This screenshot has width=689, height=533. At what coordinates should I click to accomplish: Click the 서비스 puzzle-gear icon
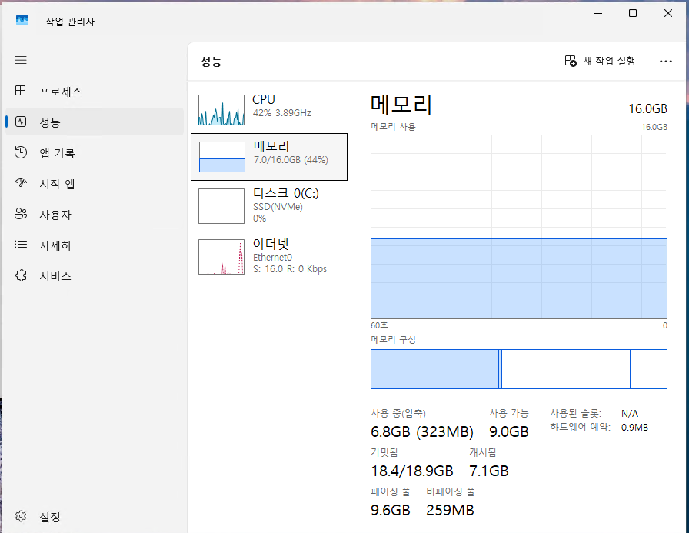(21, 275)
